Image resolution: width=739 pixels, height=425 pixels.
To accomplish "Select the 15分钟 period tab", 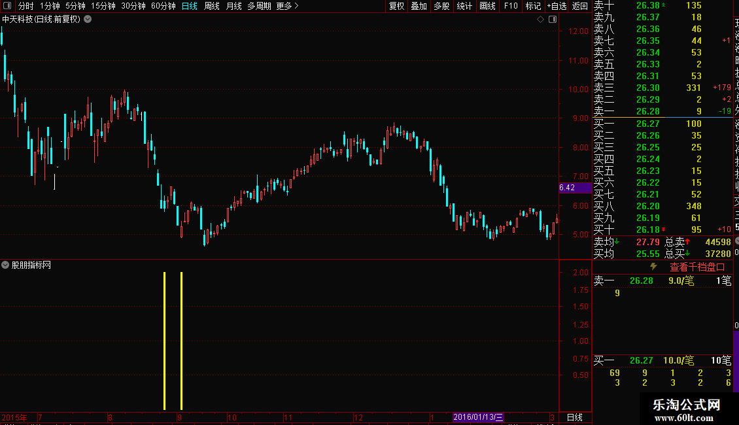I will pos(103,6).
